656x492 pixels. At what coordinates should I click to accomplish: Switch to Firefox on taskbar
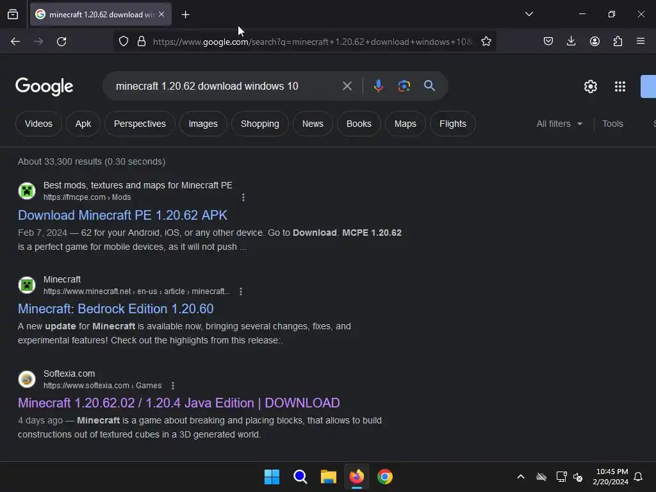click(356, 477)
